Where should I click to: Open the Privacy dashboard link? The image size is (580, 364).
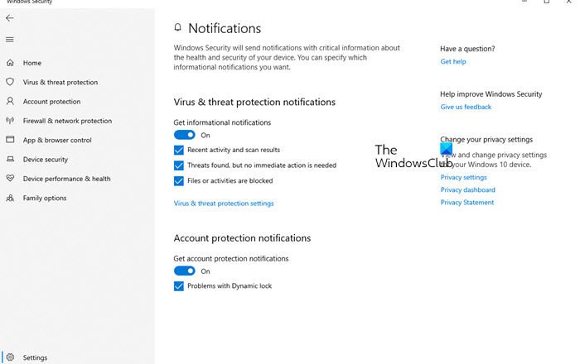pyautogui.click(x=467, y=190)
